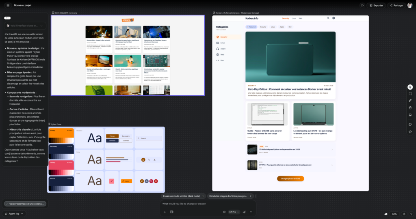Click the orange Primary color swatch in Cyber Pulse
The image size is (416, 219).
click(x=61, y=133)
